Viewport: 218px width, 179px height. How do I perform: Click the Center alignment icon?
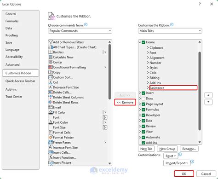(x=51, y=62)
